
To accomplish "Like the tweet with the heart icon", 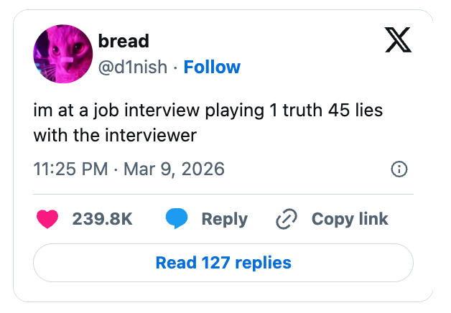I will [x=47, y=219].
